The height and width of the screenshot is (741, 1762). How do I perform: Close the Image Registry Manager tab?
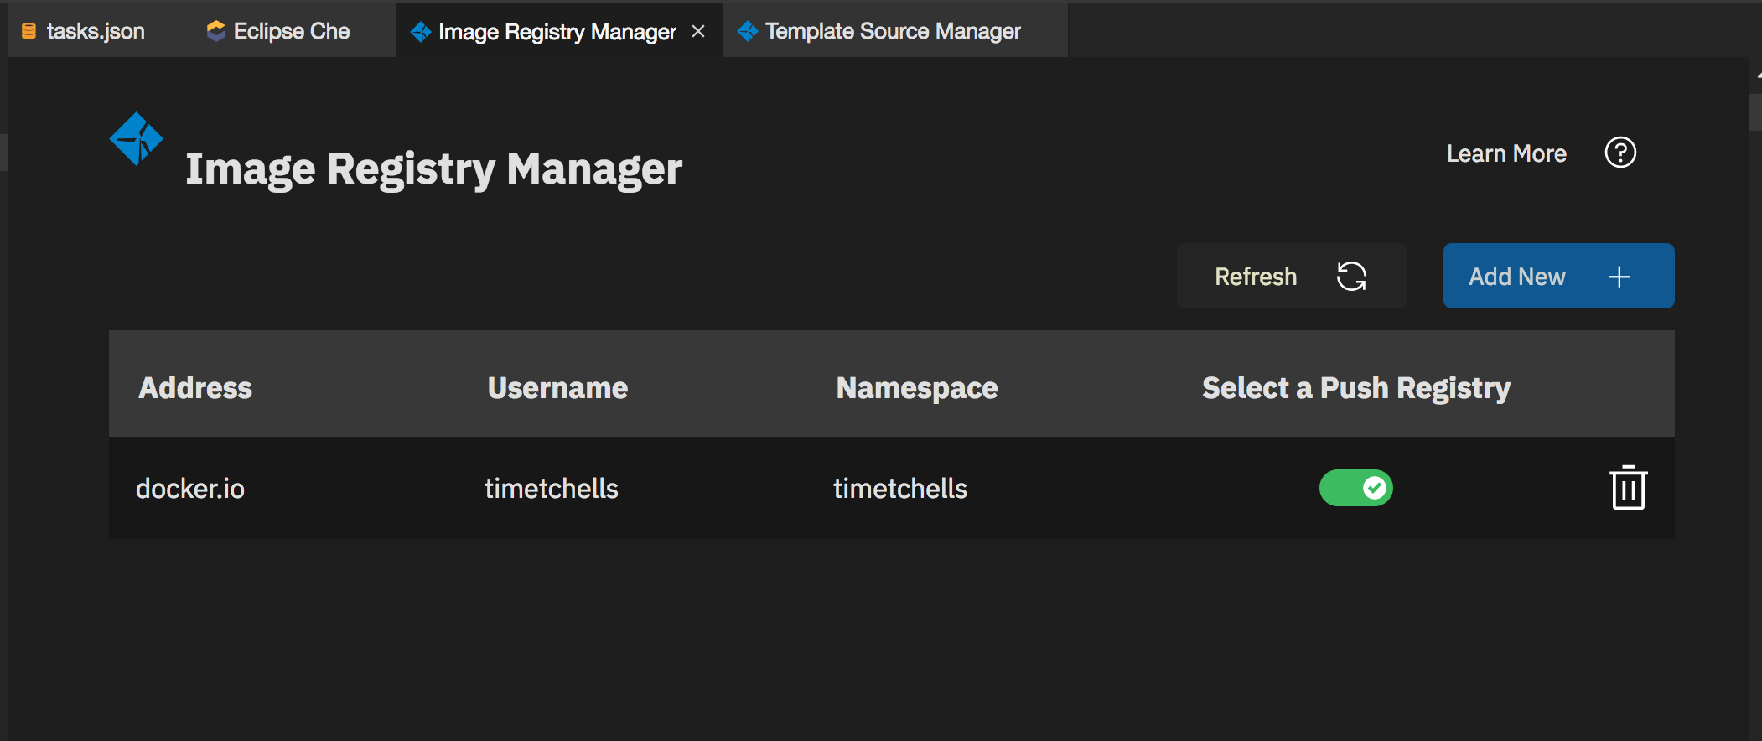click(x=698, y=31)
